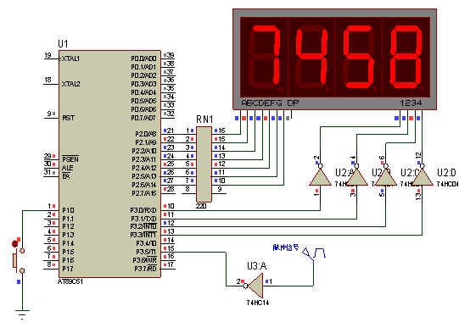Click the blue Chinese pulse signal label
The height and width of the screenshot is (328, 459).
(286, 247)
